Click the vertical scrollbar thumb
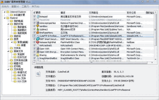Viewport: 159px width, 100px height. pyautogui.click(x=155, y=30)
